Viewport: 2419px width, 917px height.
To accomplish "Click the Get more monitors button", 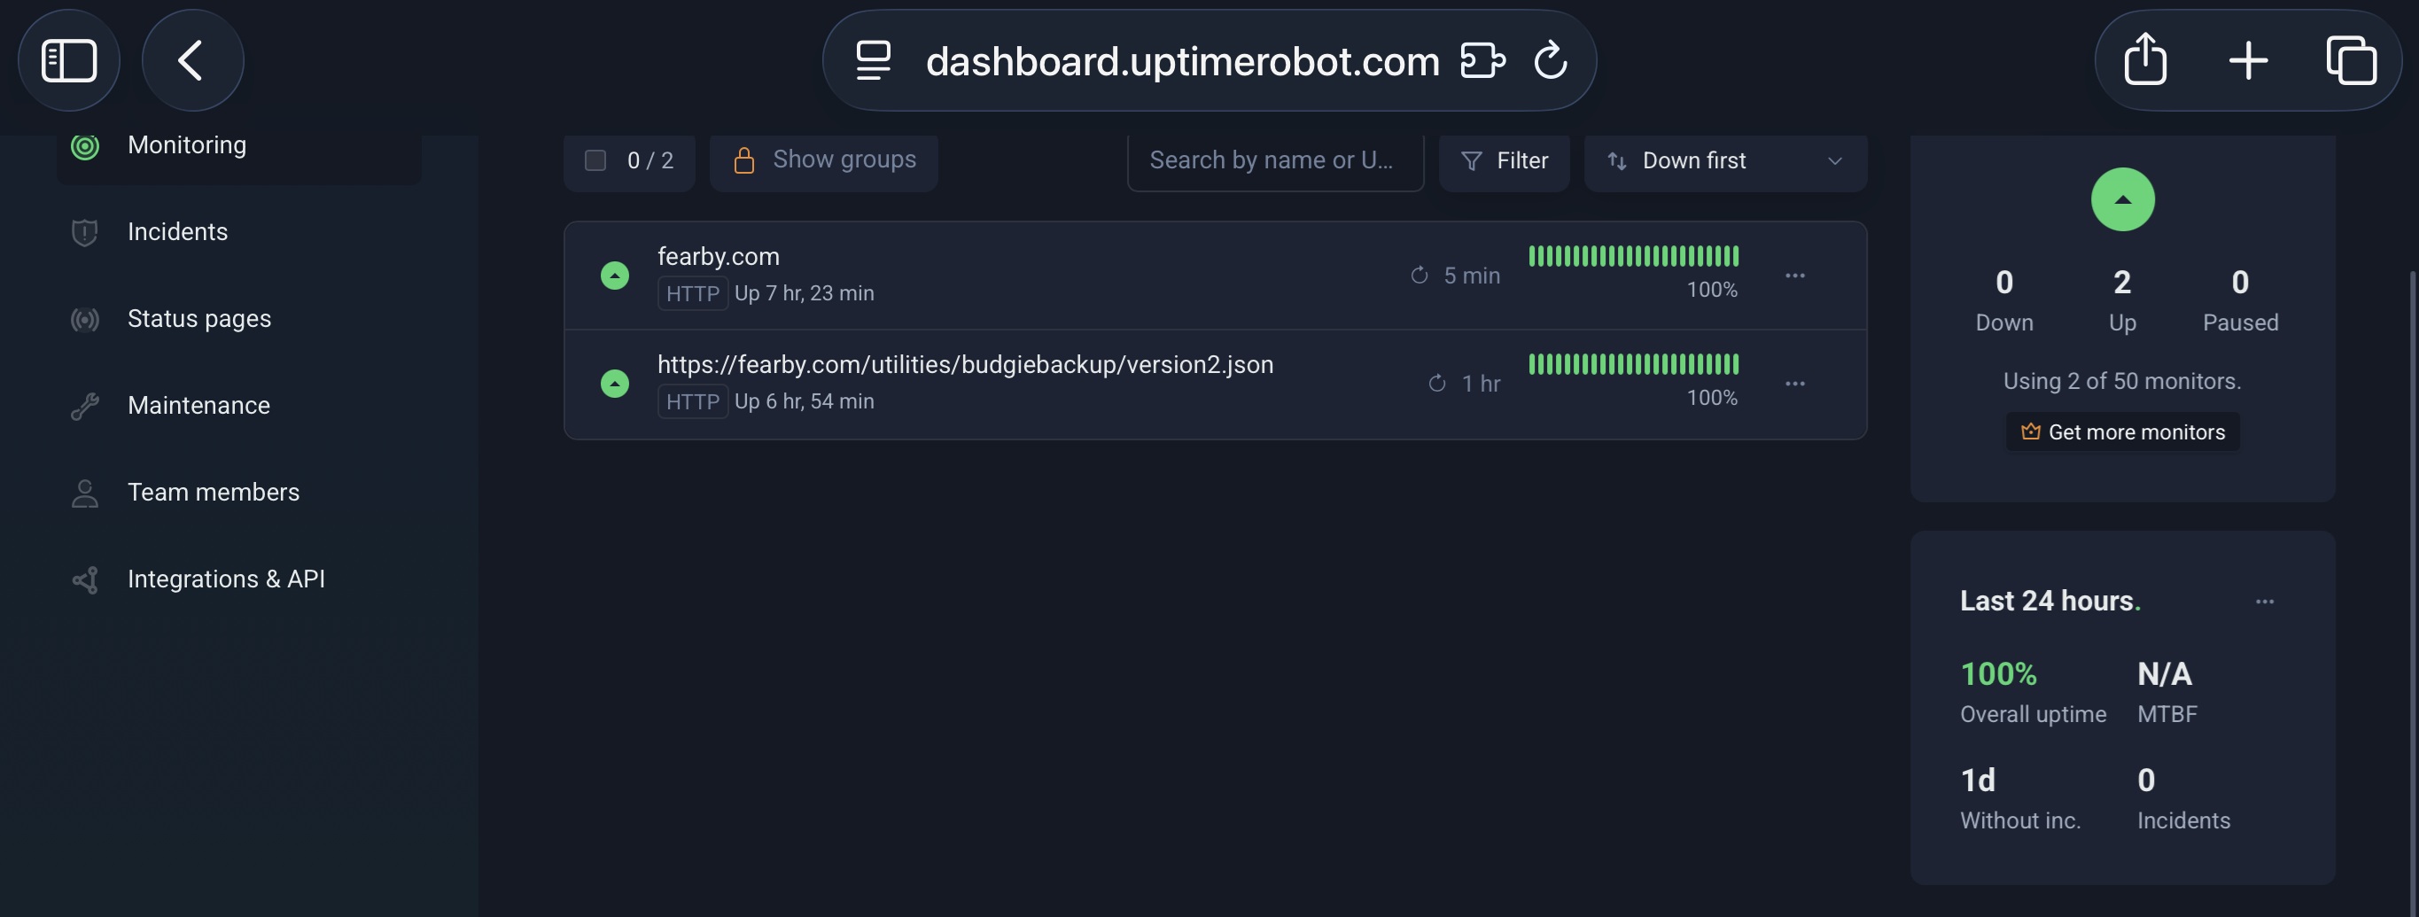I will [x=2122, y=432].
